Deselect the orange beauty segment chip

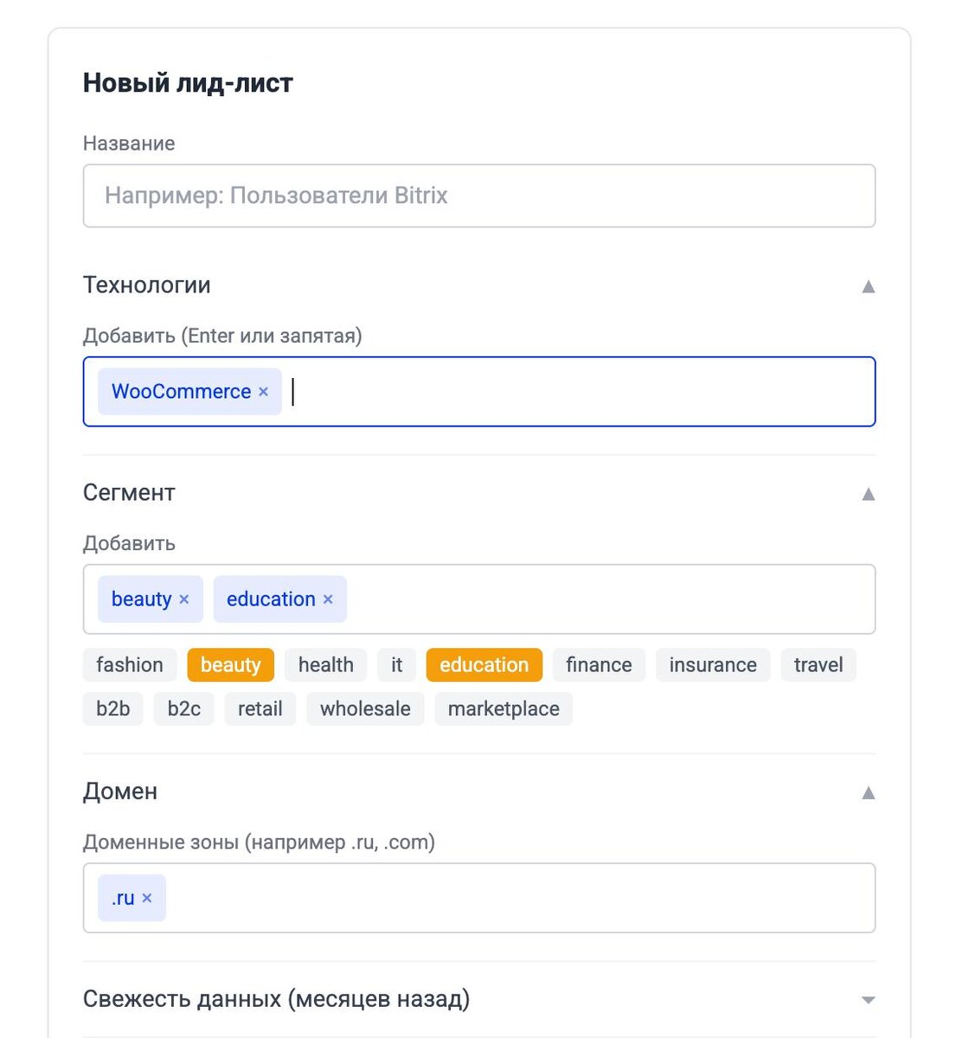pos(230,665)
